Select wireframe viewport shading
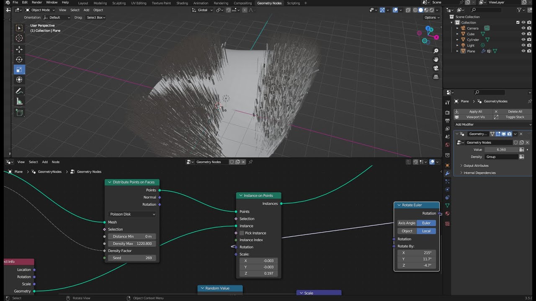The height and width of the screenshot is (301, 536). [x=415, y=10]
